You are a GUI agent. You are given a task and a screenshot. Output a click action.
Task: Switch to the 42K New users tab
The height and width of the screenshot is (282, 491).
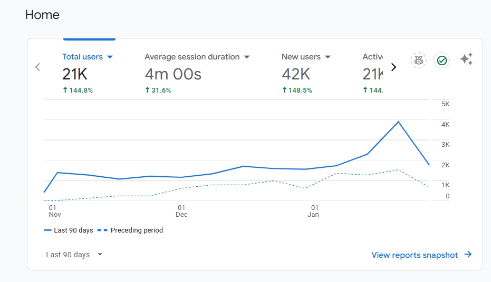click(296, 74)
